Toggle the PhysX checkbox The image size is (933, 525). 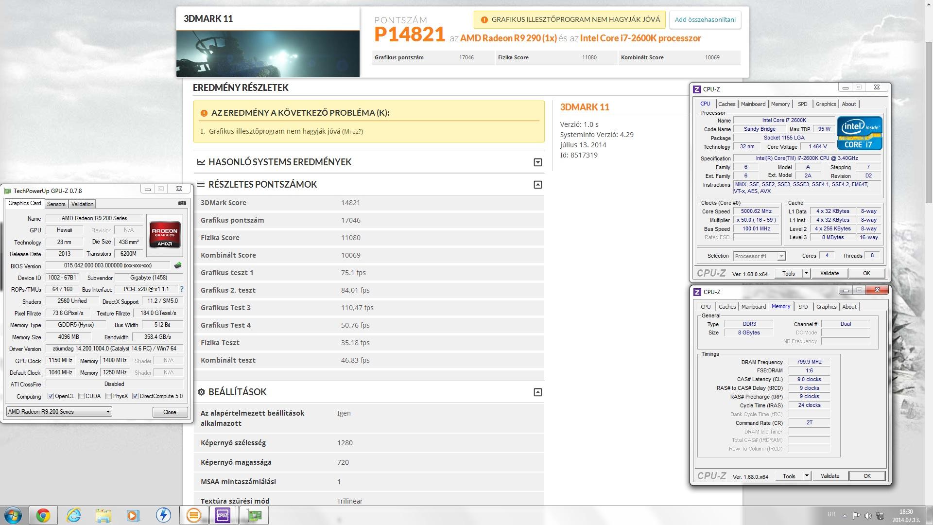(x=109, y=396)
